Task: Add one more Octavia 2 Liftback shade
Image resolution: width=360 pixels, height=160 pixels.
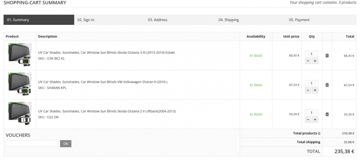Action: (315, 120)
